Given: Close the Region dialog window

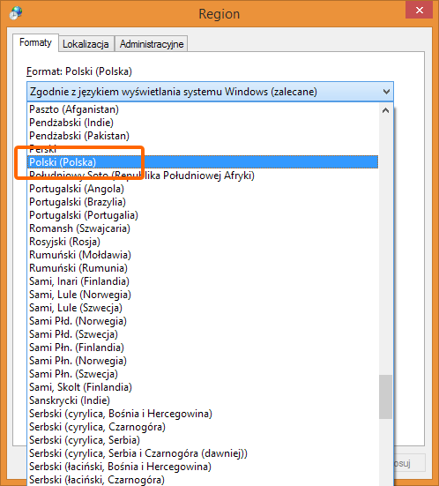Looking at the screenshot, I should pos(420,10).
